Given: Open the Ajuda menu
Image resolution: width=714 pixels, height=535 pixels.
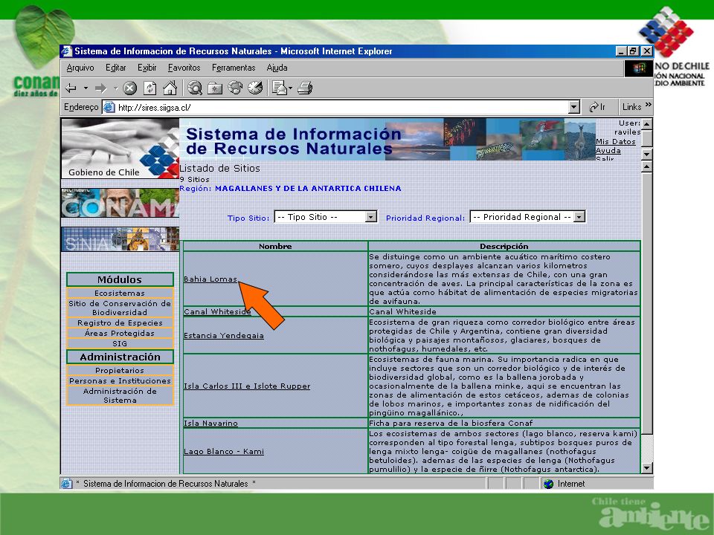Looking at the screenshot, I should [x=277, y=68].
